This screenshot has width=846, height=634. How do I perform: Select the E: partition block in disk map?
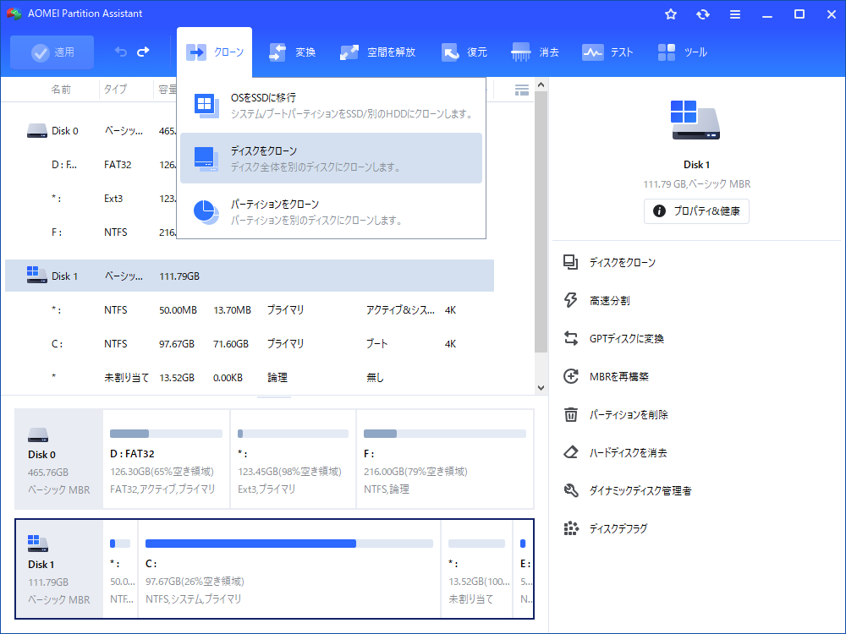click(x=524, y=569)
